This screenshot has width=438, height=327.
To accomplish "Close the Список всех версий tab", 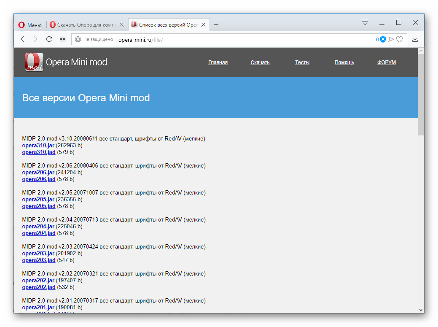I will (x=204, y=25).
